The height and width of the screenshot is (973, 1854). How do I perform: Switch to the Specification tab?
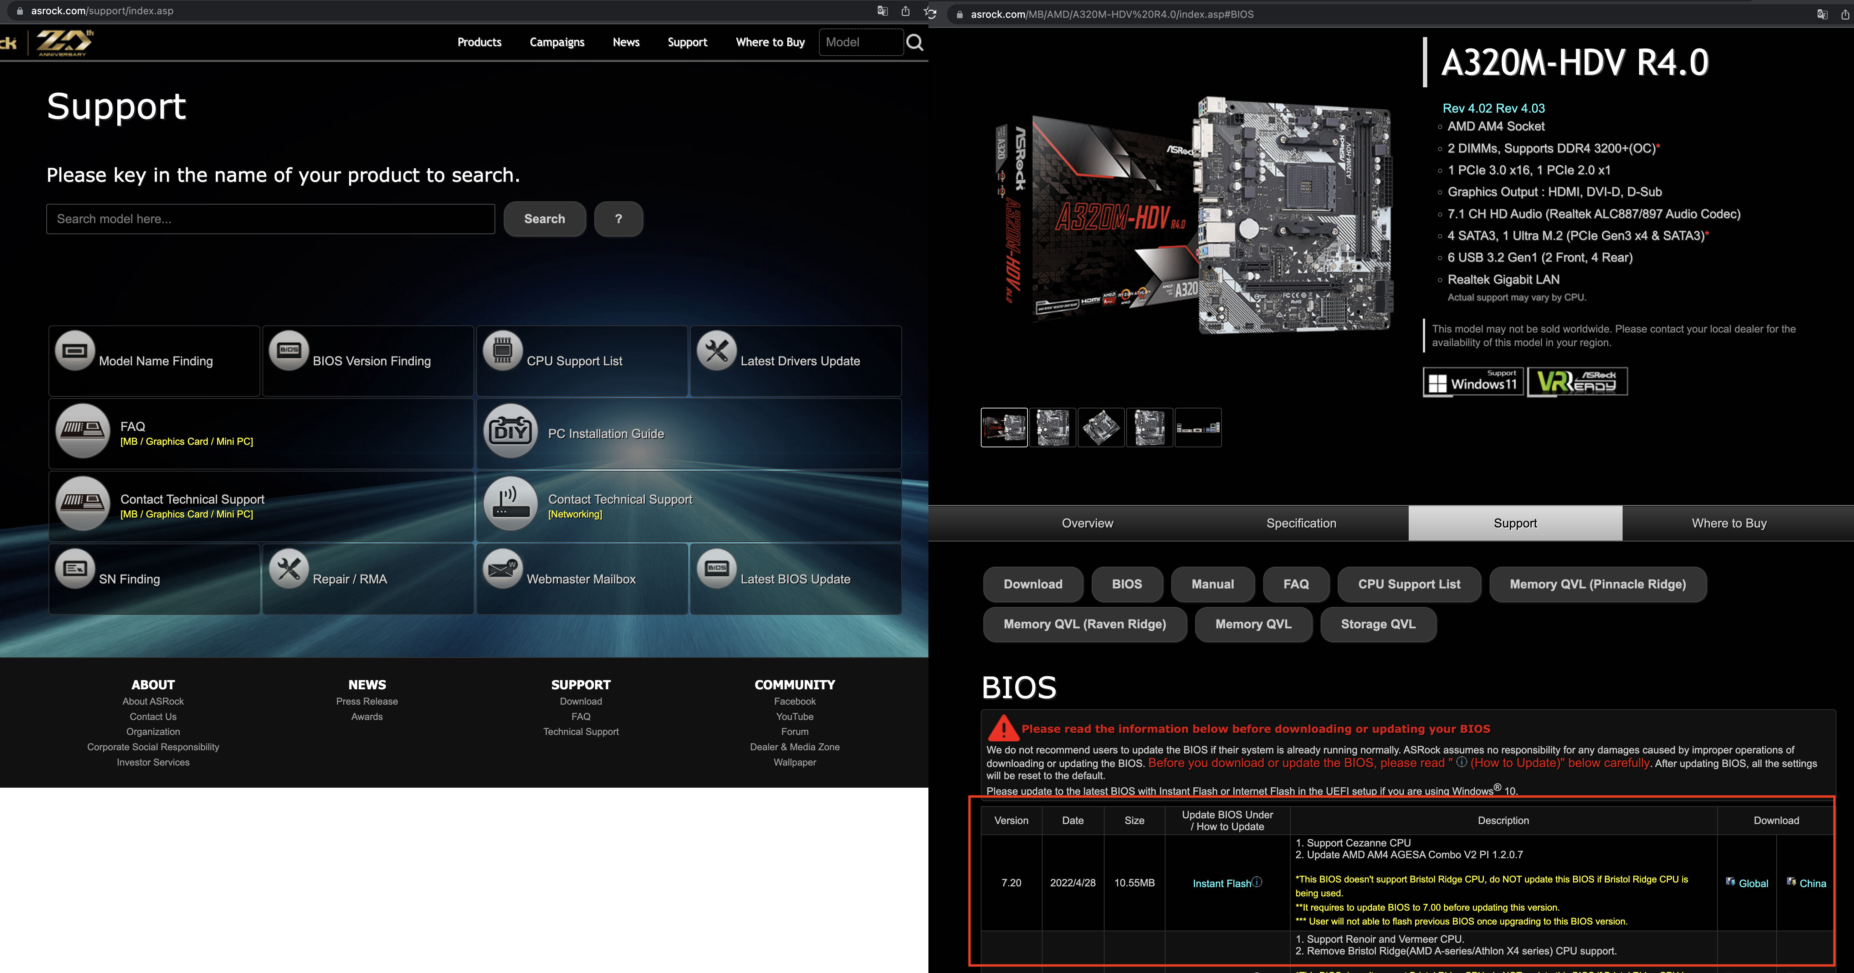[x=1301, y=523]
